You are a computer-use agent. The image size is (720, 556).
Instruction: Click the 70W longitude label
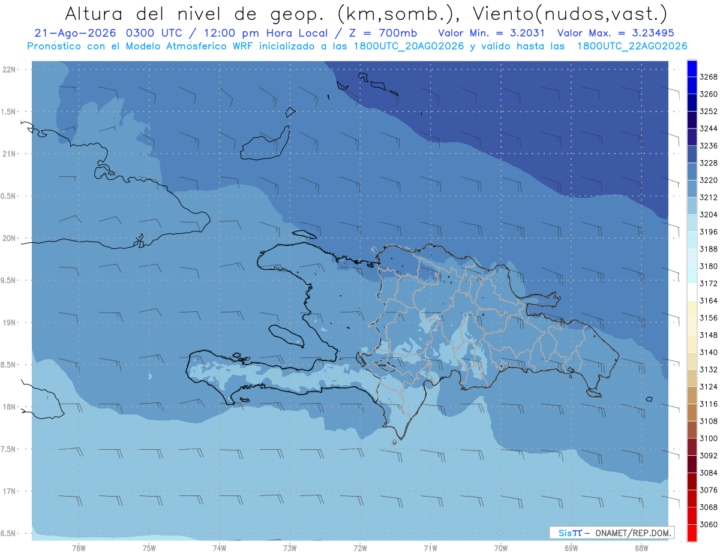(x=501, y=548)
